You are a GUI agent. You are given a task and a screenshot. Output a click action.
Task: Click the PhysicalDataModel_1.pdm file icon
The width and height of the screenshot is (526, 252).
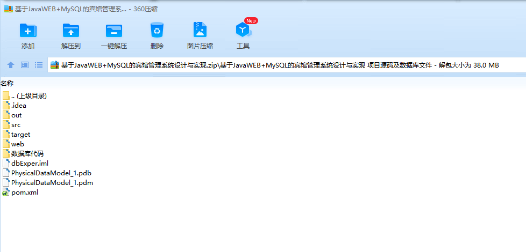tap(6, 183)
